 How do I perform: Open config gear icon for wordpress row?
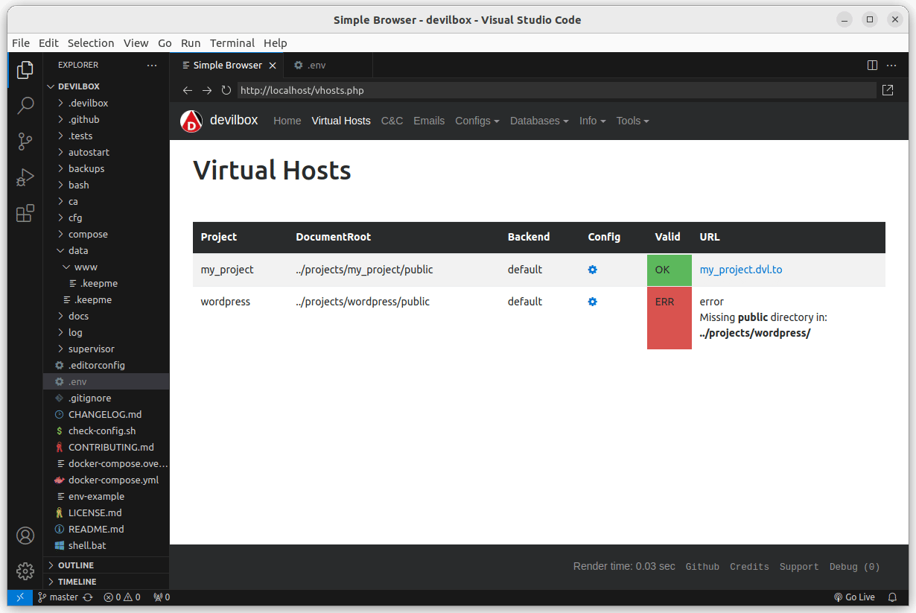tap(592, 302)
